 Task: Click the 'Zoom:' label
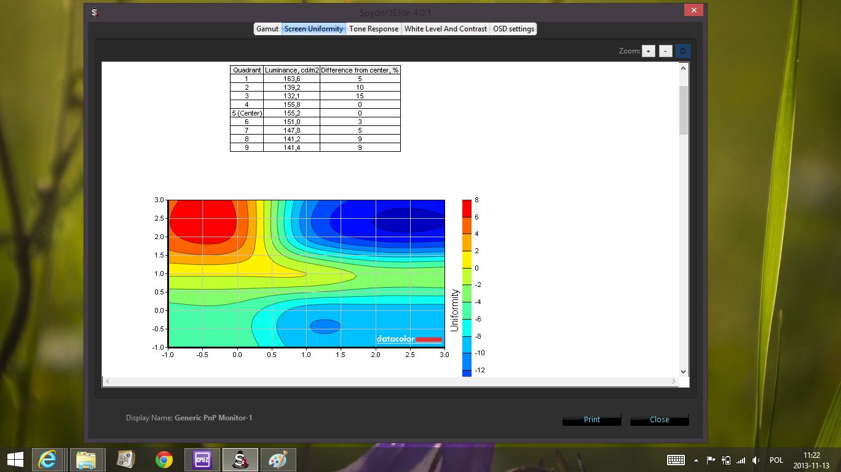click(x=630, y=51)
